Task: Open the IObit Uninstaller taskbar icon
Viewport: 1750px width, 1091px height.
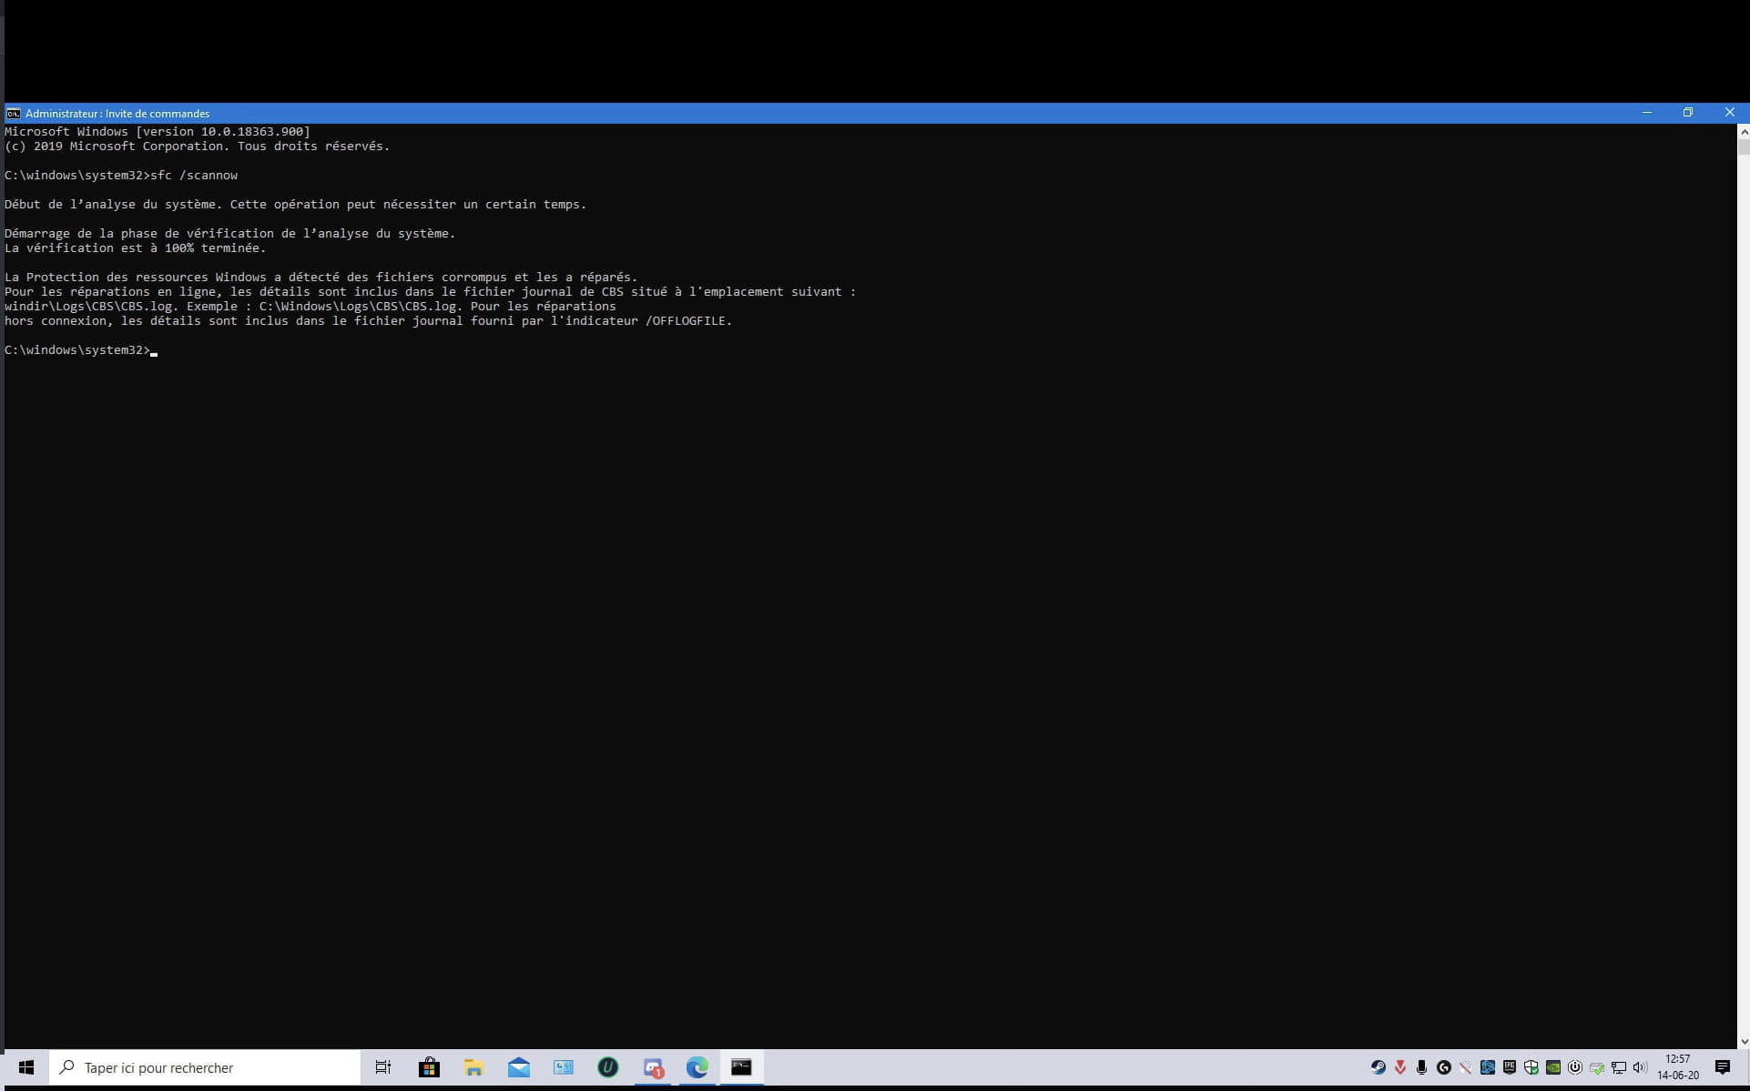Action: [x=607, y=1067]
